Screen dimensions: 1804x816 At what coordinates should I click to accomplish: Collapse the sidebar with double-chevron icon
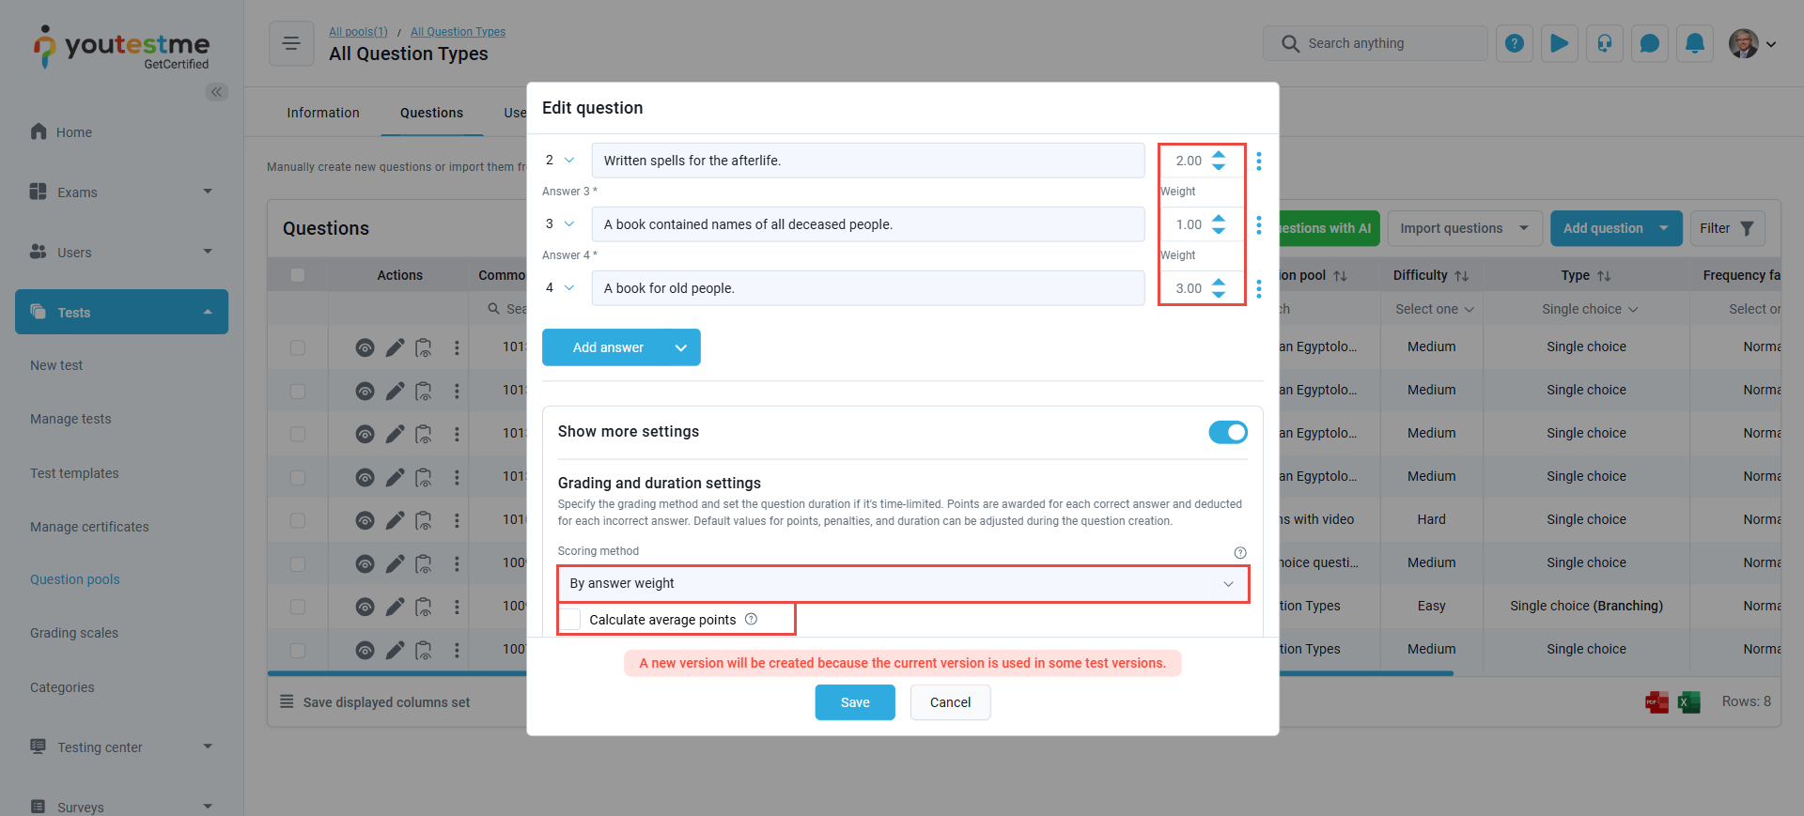(217, 92)
